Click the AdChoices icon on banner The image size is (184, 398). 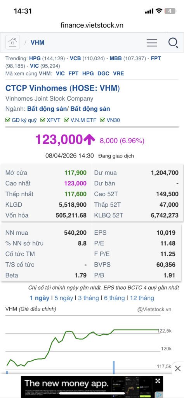pyautogui.click(x=158, y=395)
